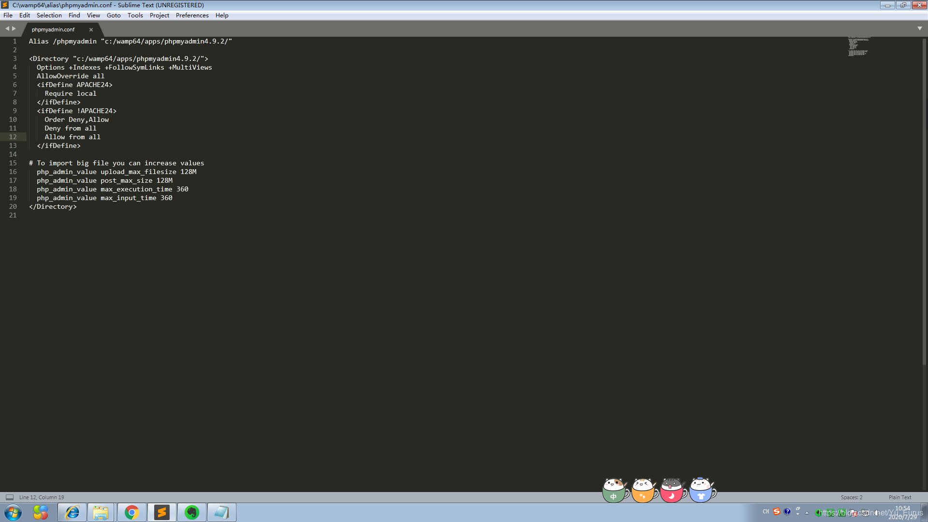The height and width of the screenshot is (522, 928).
Task: Click the minimap code preview
Action: pos(859,46)
